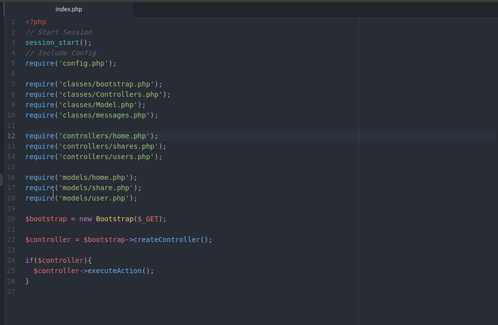Viewport: 498px width, 325px height.
Task: Click the opening <?php tag
Action: coord(35,22)
